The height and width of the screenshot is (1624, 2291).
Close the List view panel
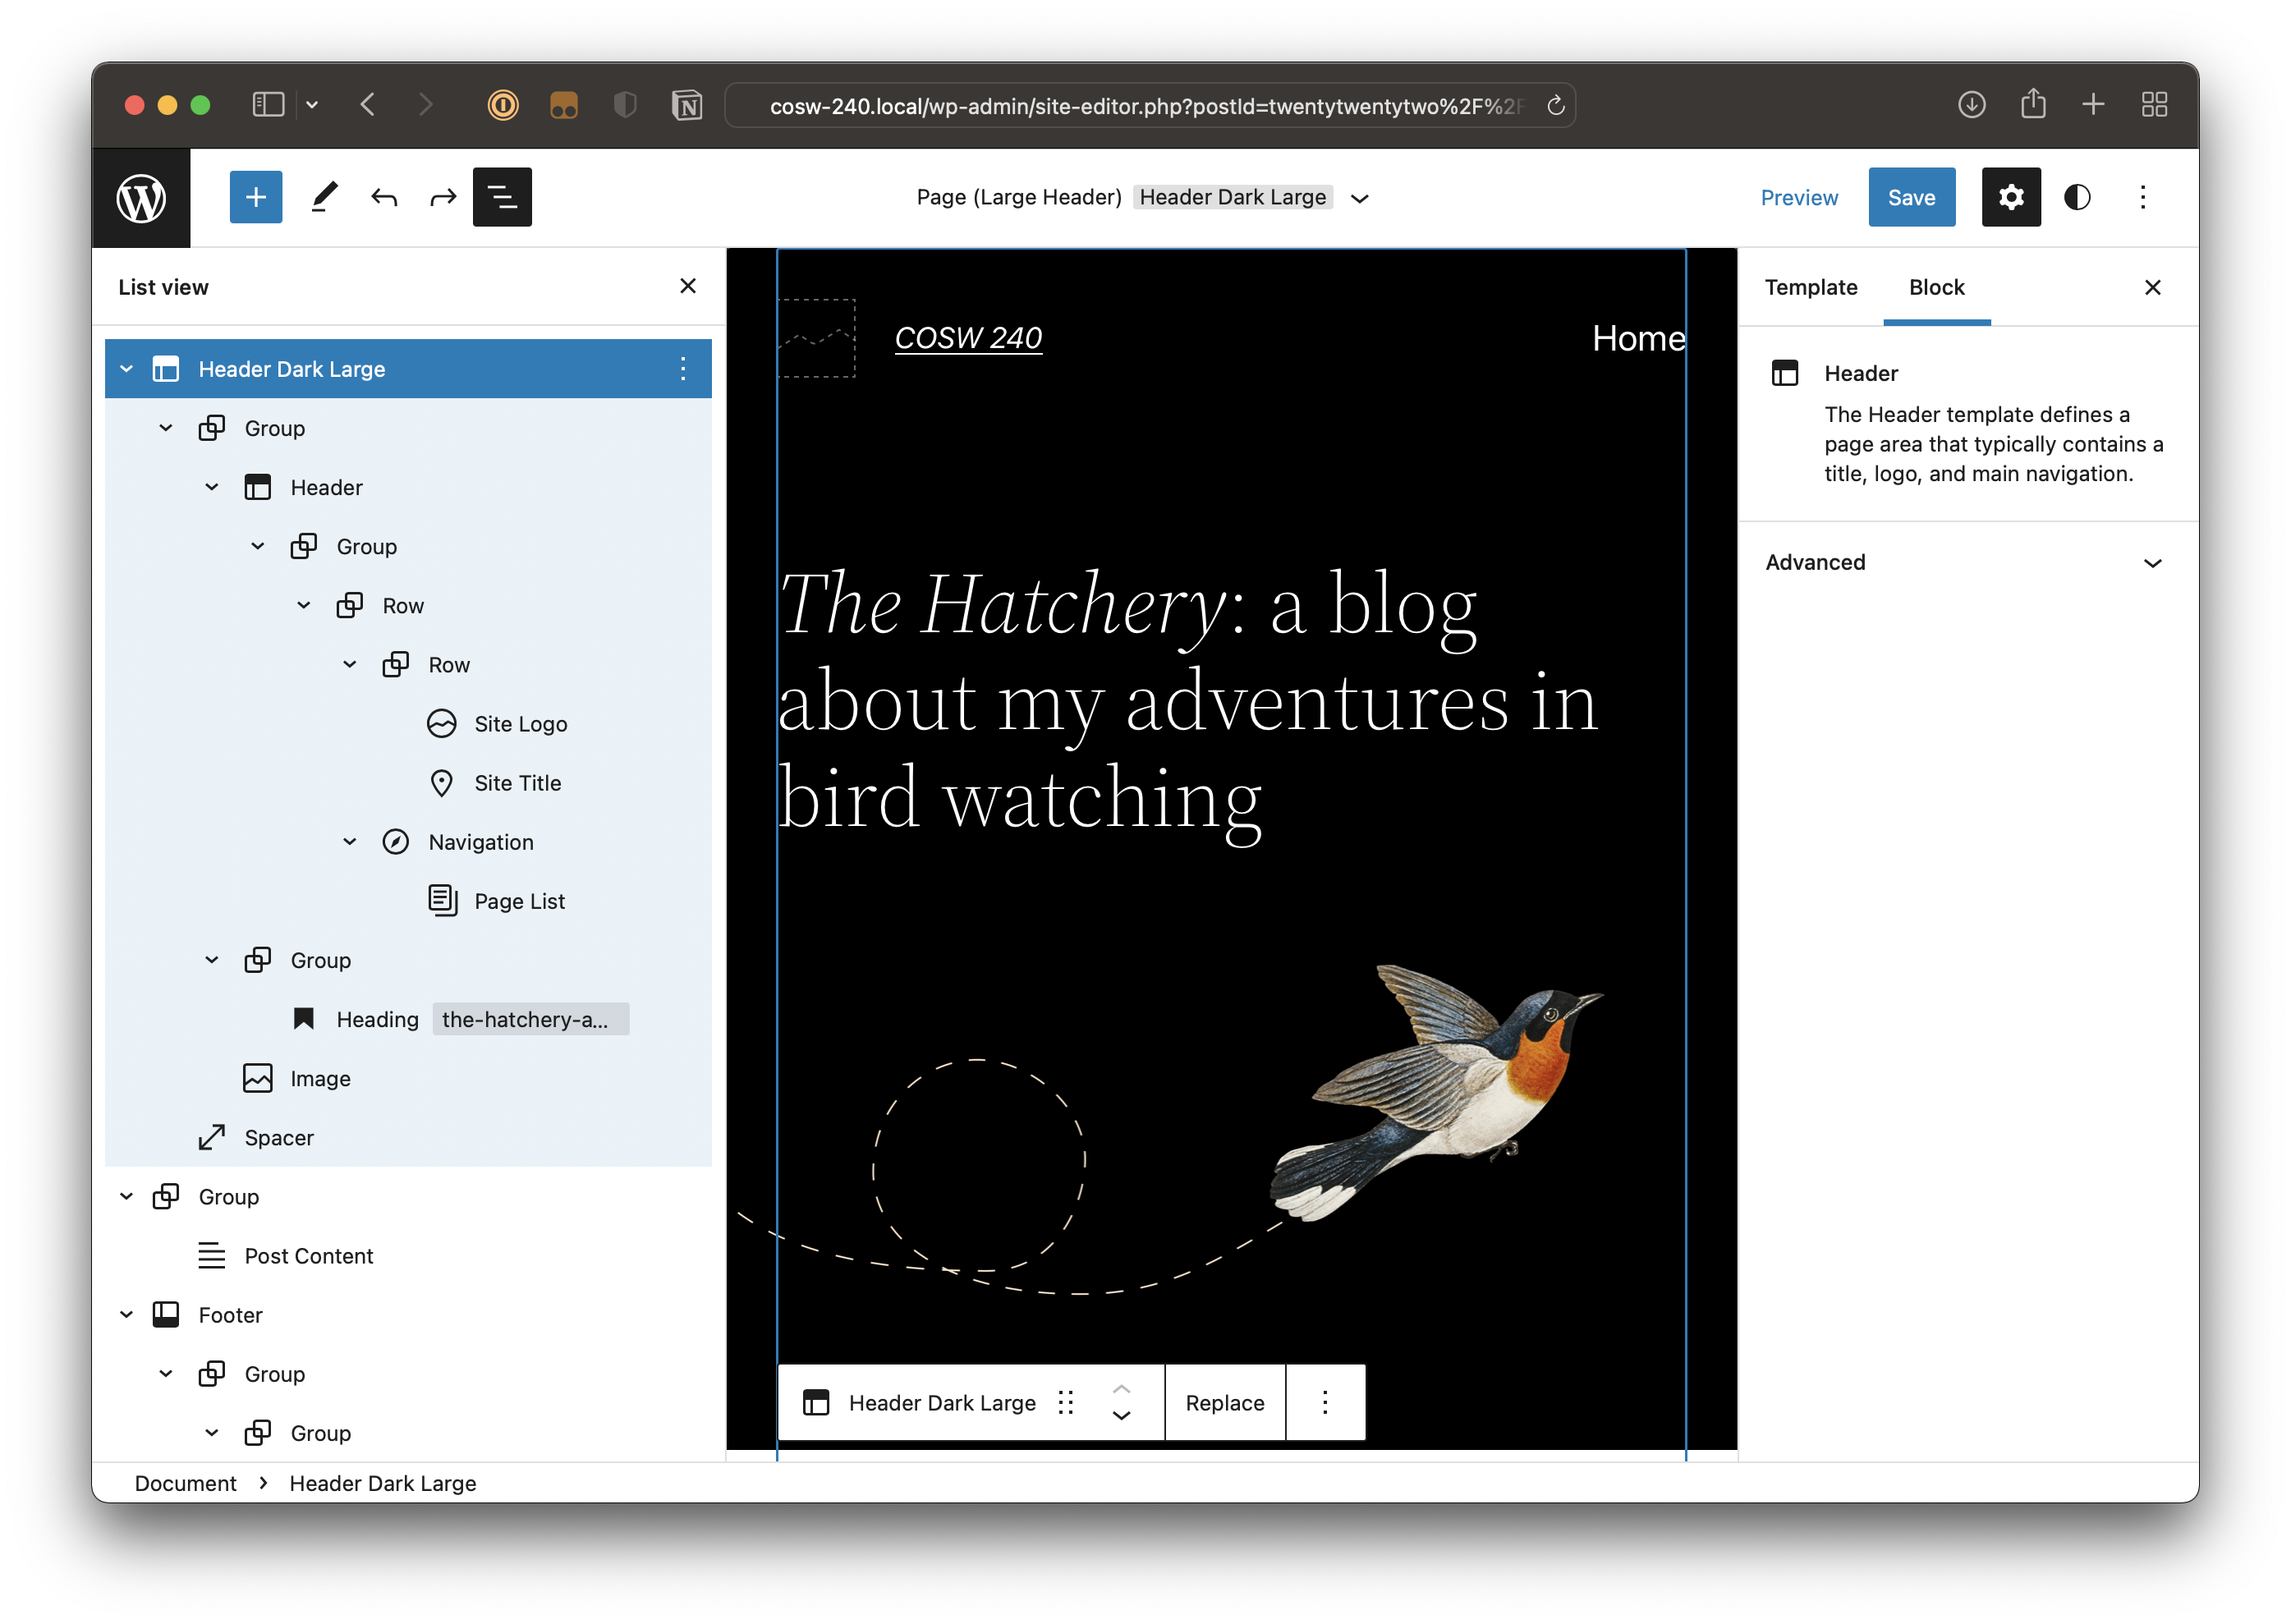(x=687, y=285)
